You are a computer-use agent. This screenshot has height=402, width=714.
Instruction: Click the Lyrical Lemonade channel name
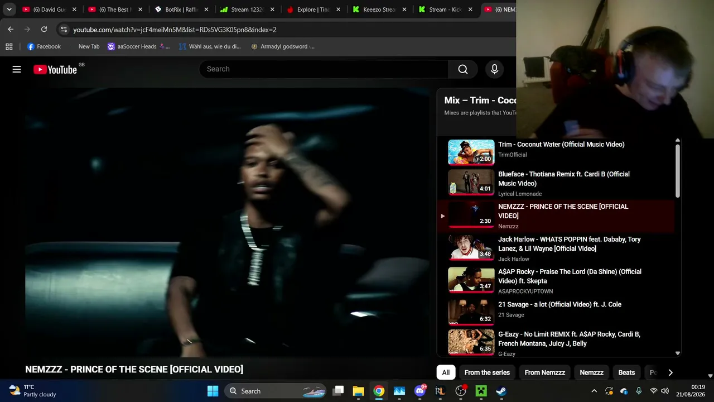[520, 194]
